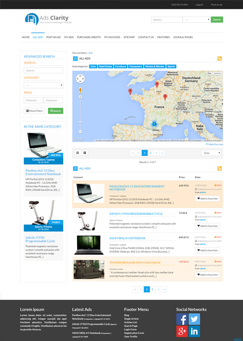Open the LinkedIn icon in footer

coord(194,331)
